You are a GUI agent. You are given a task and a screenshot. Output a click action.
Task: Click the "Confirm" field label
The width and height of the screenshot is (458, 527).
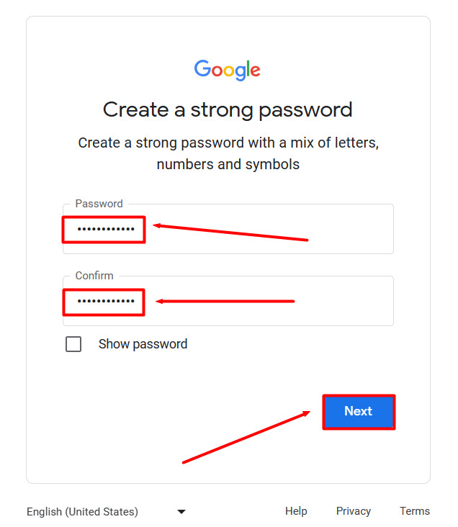click(x=94, y=276)
